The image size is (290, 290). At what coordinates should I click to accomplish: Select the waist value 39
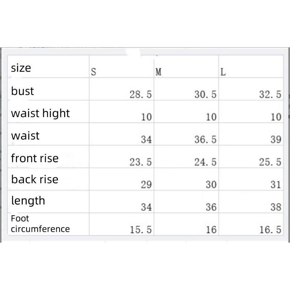point(276,140)
